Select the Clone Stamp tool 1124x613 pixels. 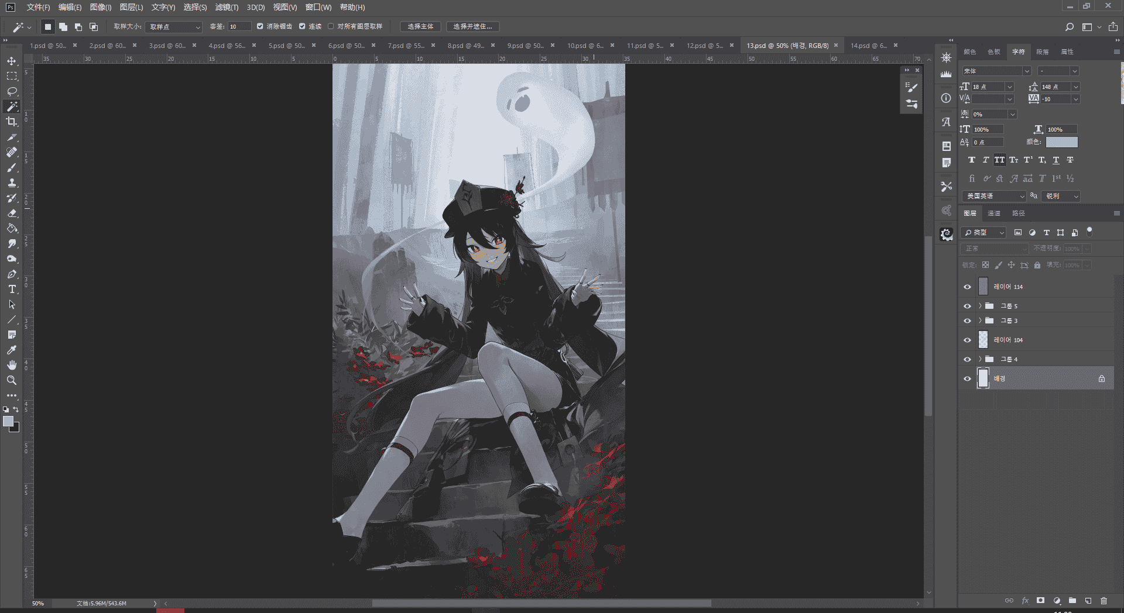tap(12, 182)
